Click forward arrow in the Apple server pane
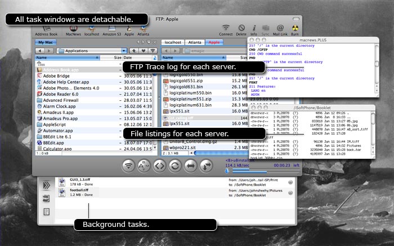394x246 pixels. coord(176,51)
